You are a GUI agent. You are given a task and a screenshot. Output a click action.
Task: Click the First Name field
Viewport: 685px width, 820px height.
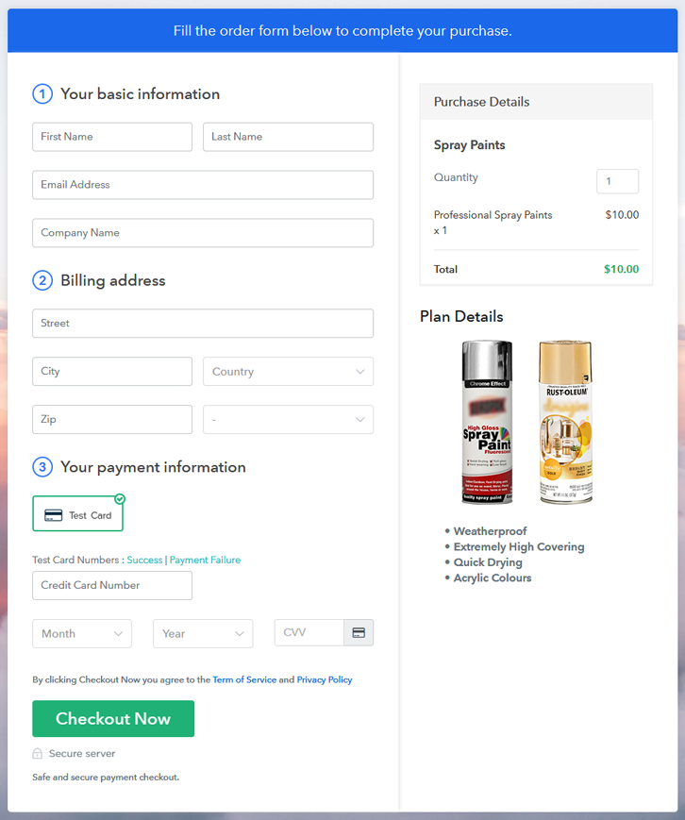click(x=112, y=137)
